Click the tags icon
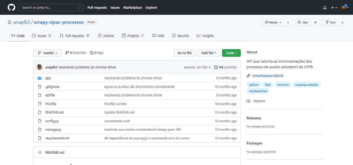353x165 pixels. click(92, 53)
